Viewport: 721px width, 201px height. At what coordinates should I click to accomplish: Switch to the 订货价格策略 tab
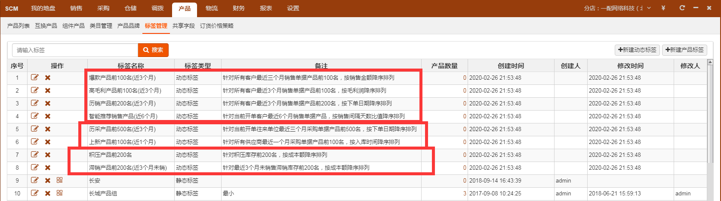[x=217, y=26]
